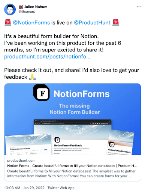This screenshot has height=192, width=145.
Task: Click the link card description text
Action: [x=71, y=174]
